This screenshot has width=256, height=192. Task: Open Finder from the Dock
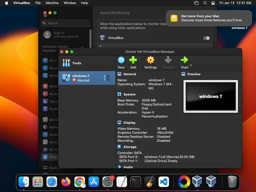pos(24,182)
